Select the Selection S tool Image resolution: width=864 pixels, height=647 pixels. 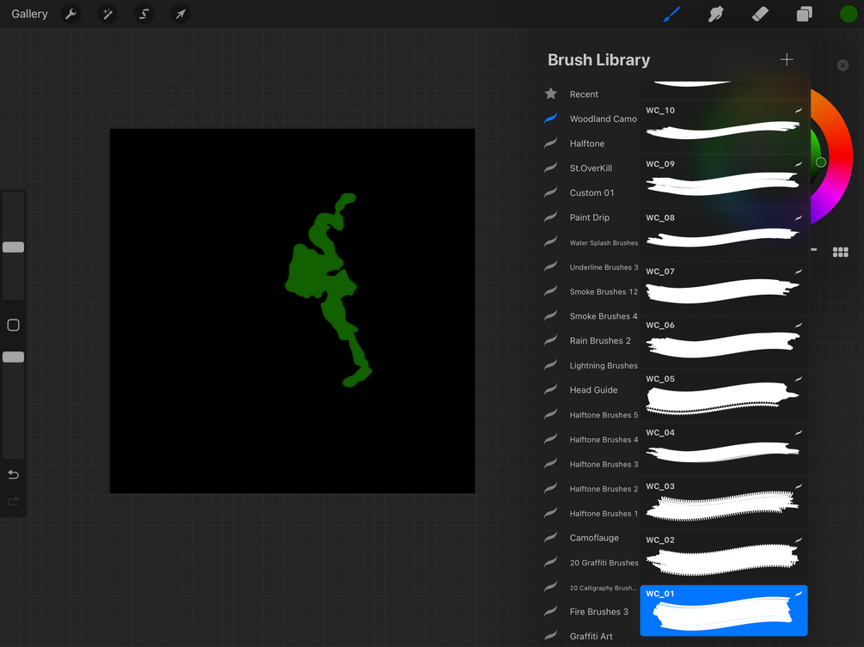tap(144, 14)
